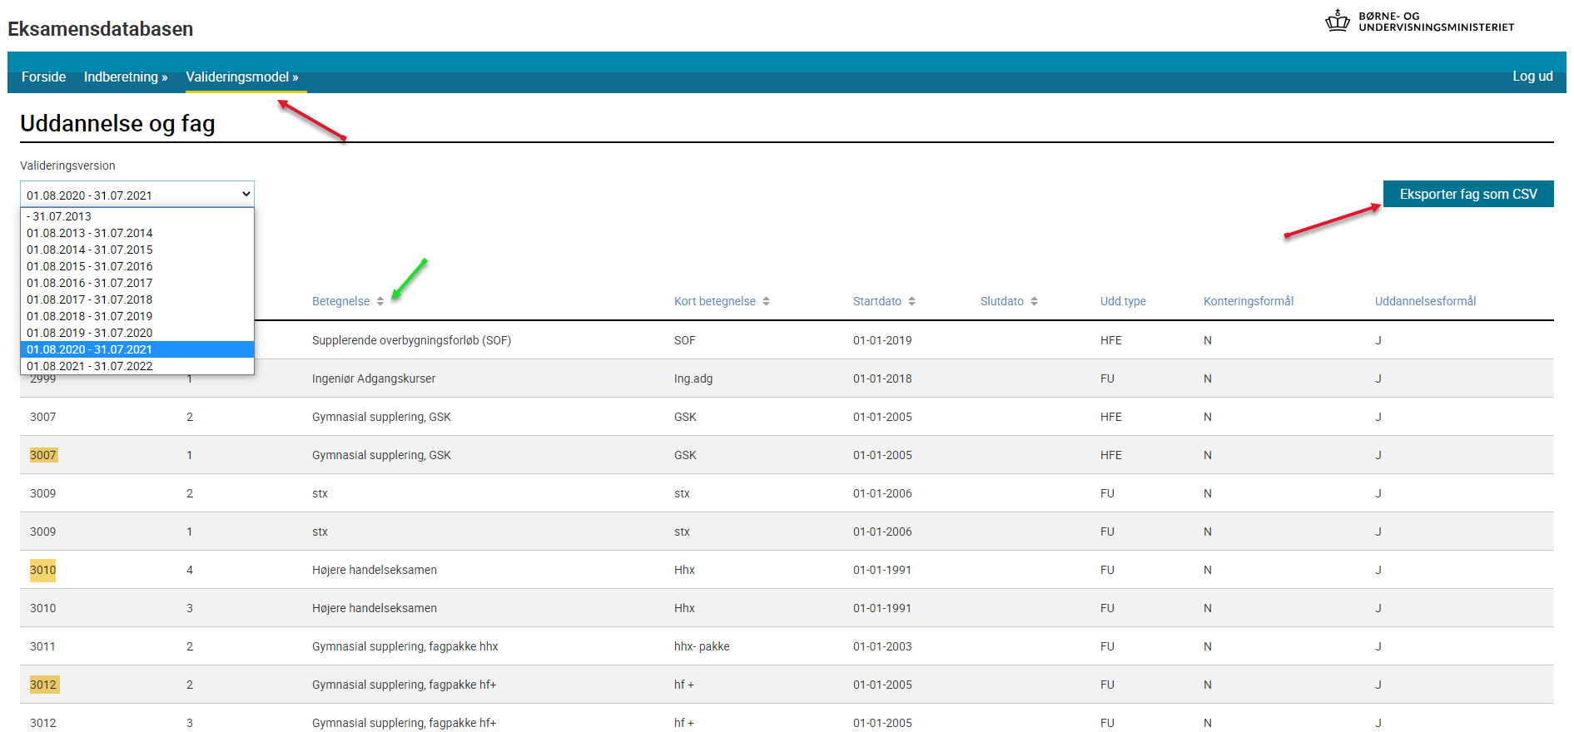Click the hhx- pakke cell
Image resolution: width=1574 pixels, height=732 pixels.
pyautogui.click(x=702, y=646)
